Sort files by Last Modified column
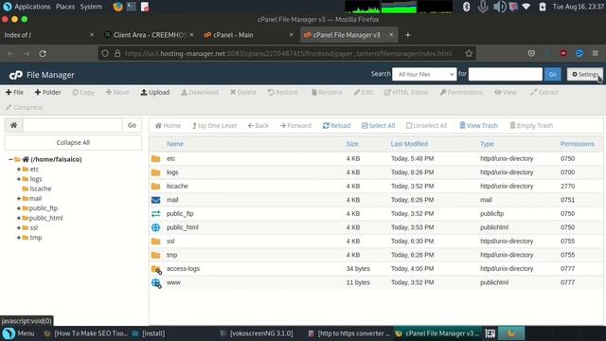Screen dimensions: 606x341 (409, 144)
